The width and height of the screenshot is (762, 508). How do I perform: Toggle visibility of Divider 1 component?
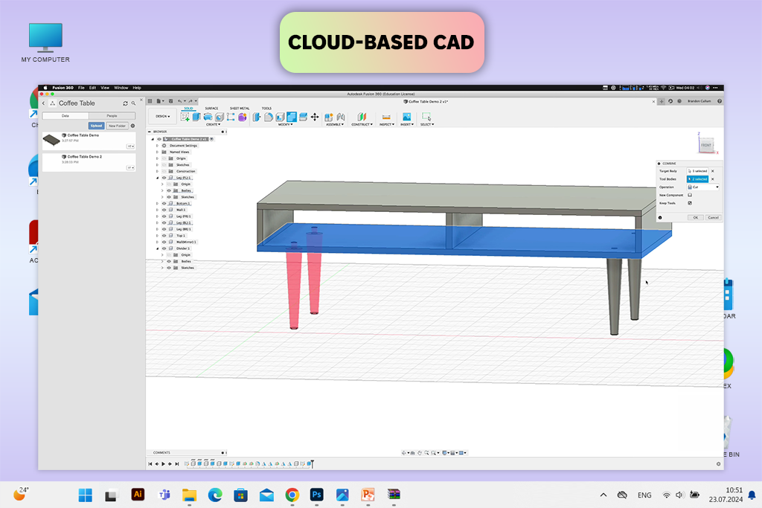point(164,248)
